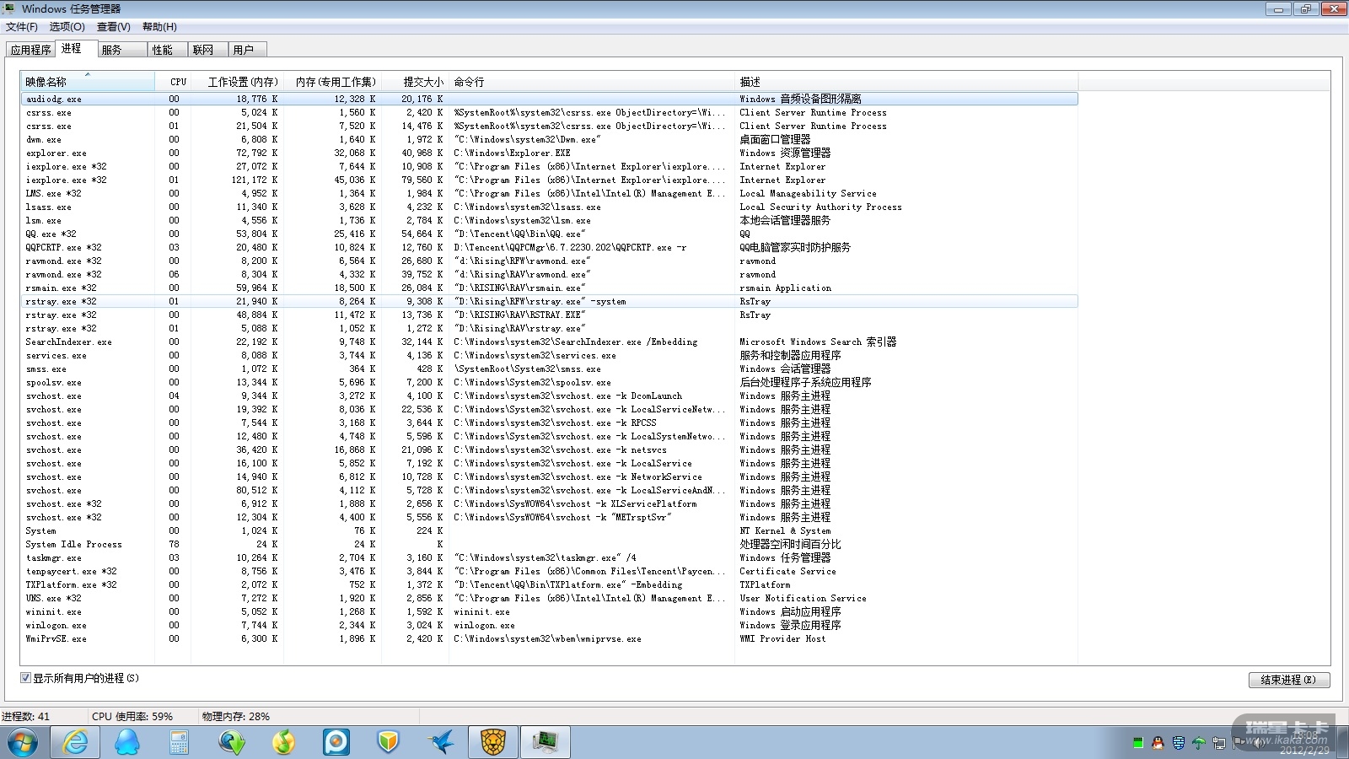Select the taskmgr.exe process

[x=549, y=557]
